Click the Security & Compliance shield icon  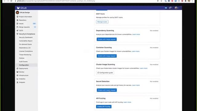[17, 34]
